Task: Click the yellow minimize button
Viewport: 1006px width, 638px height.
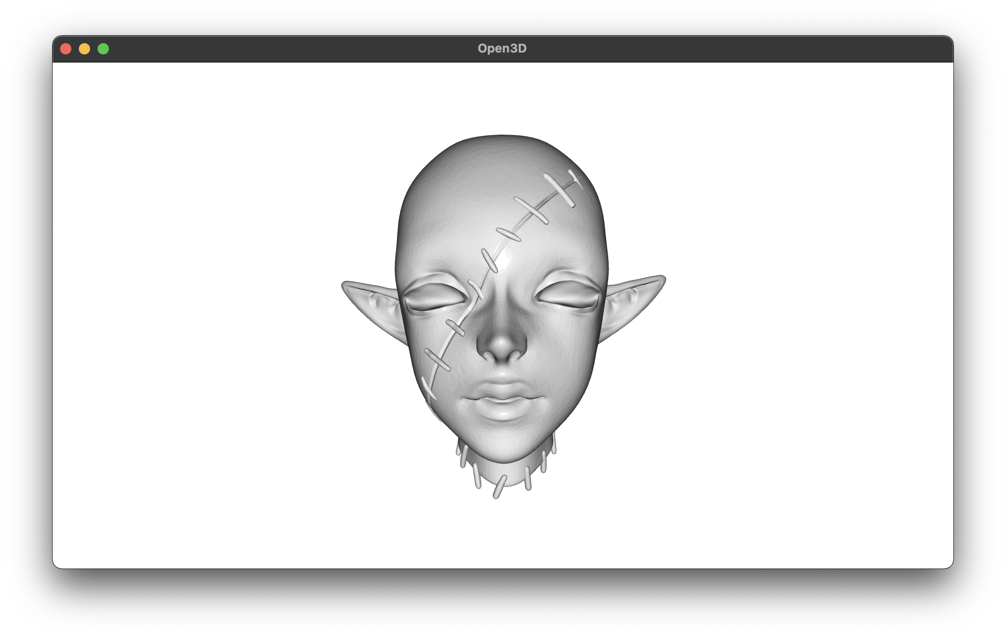Action: point(85,48)
